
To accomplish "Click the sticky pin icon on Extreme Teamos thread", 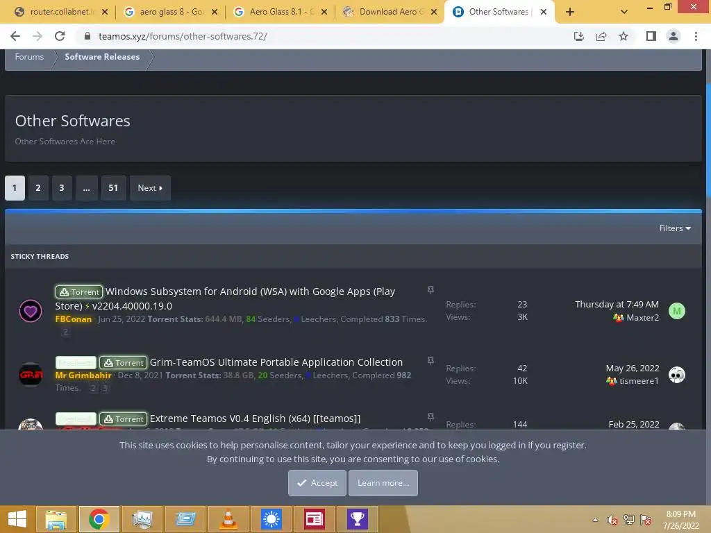I will (430, 417).
